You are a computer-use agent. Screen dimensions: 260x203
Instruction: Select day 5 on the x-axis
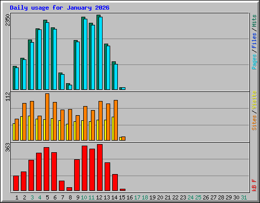click(x=47, y=197)
